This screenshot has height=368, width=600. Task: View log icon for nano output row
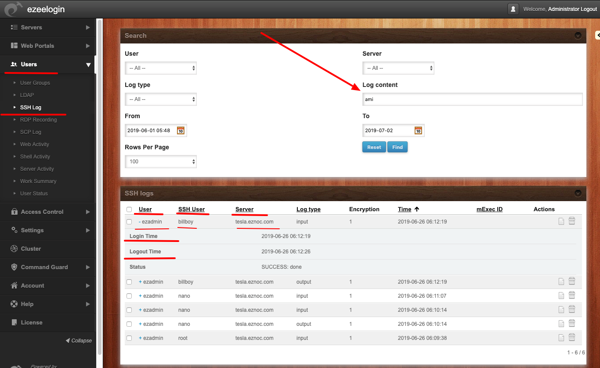[x=561, y=324]
